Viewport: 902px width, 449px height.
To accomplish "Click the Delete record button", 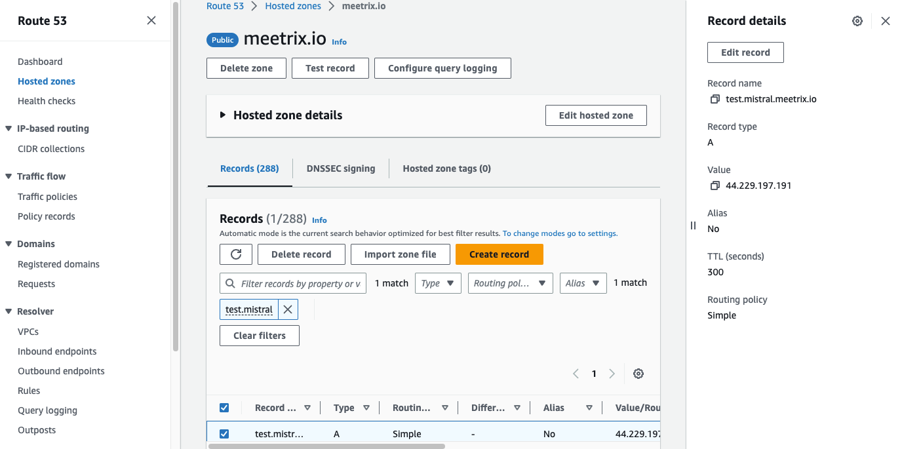I will click(x=302, y=254).
